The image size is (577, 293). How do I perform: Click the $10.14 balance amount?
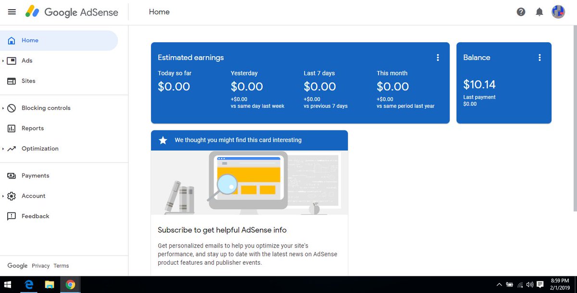click(479, 84)
